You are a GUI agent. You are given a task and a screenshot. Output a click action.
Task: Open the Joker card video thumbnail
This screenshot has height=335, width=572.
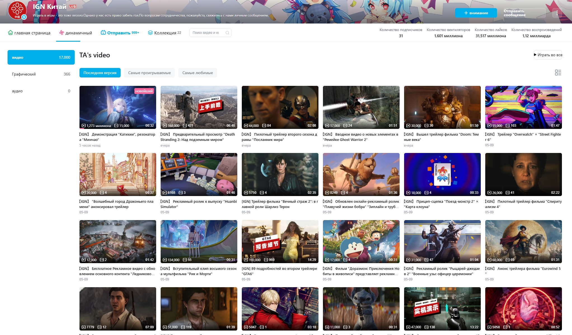[442, 174]
